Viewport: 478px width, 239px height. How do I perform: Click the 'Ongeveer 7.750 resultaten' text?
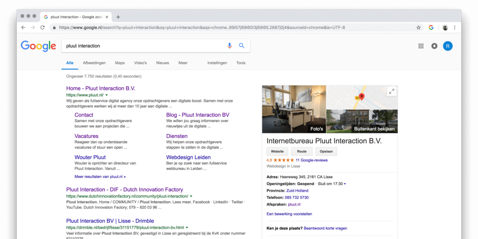click(104, 76)
